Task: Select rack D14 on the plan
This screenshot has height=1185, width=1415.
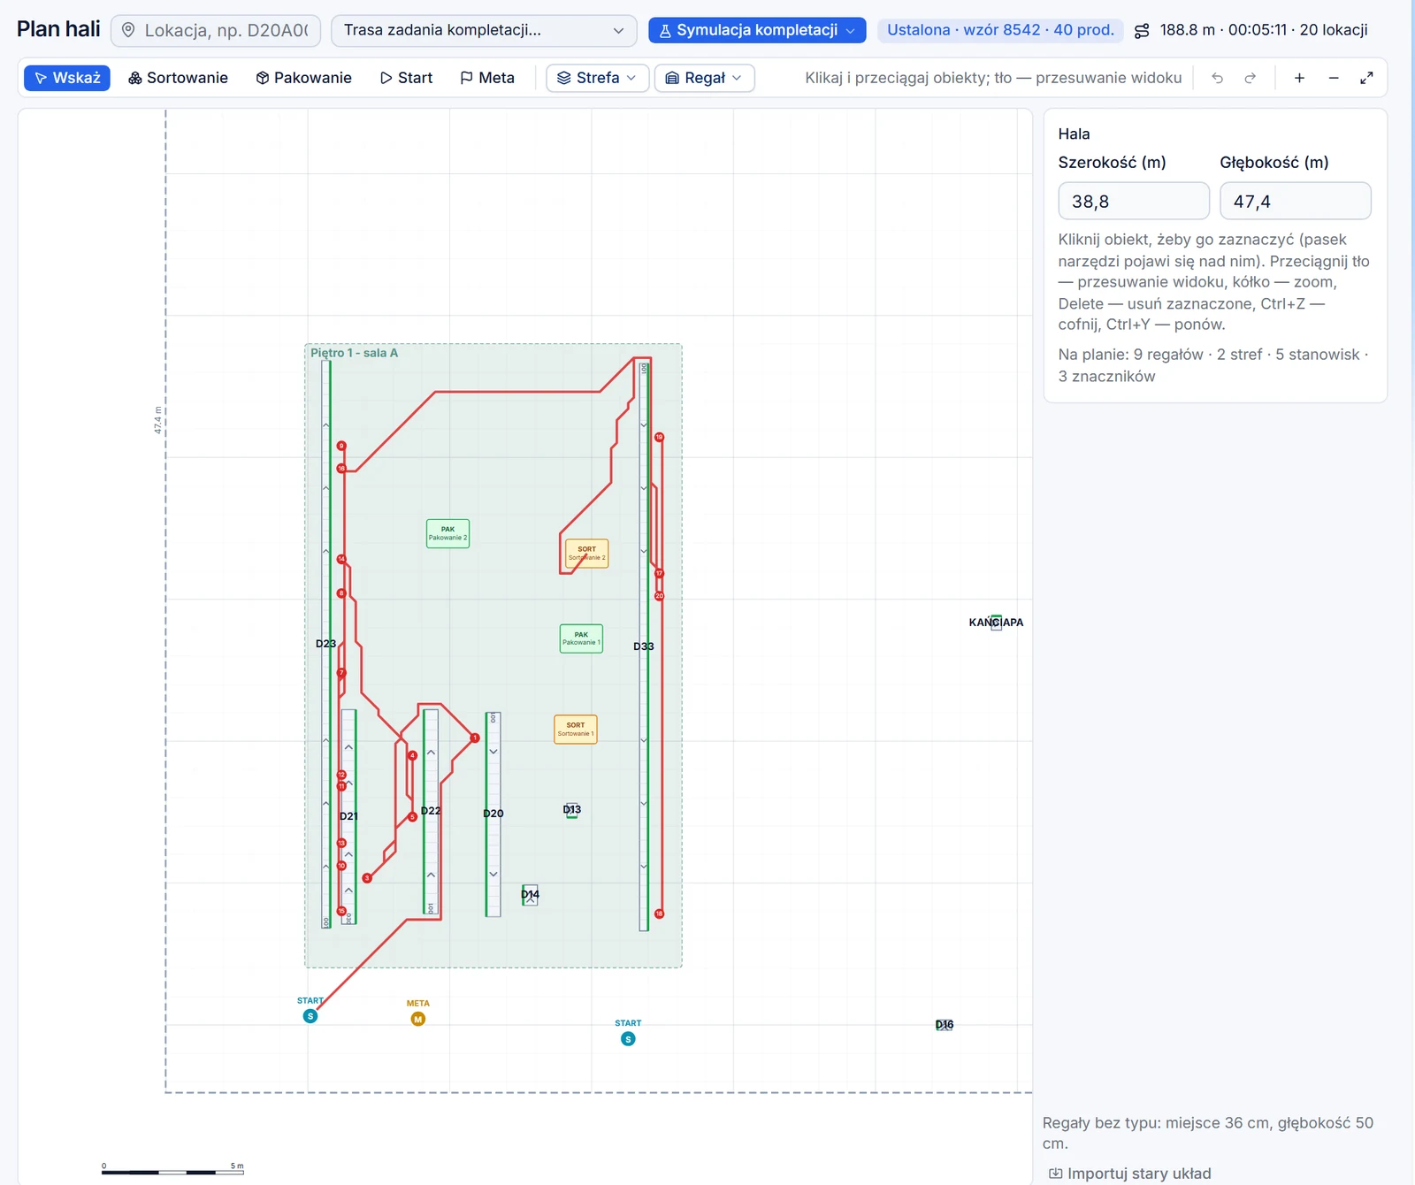Action: click(x=530, y=895)
